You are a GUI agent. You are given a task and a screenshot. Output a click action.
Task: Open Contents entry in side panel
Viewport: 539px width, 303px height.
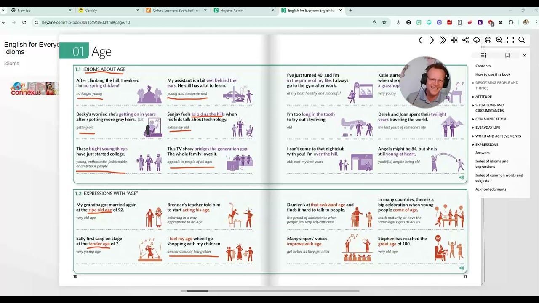coord(483,66)
